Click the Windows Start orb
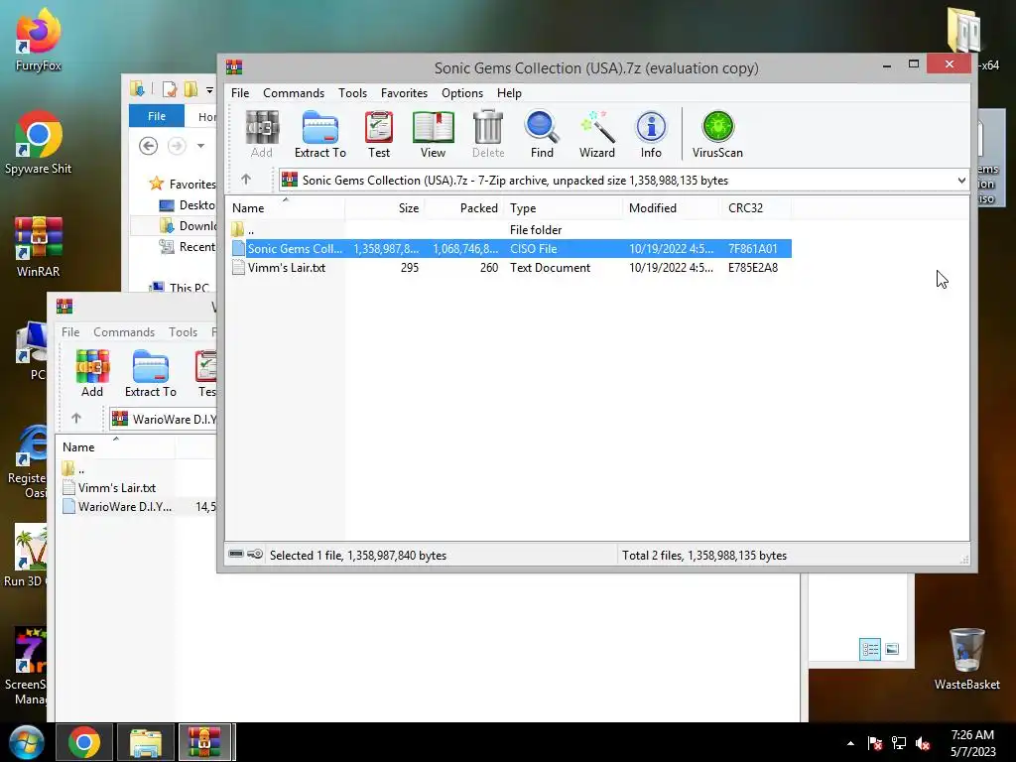The height and width of the screenshot is (762, 1016). (x=26, y=742)
